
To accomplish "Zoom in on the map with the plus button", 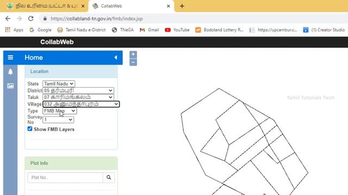I will 133,54.
